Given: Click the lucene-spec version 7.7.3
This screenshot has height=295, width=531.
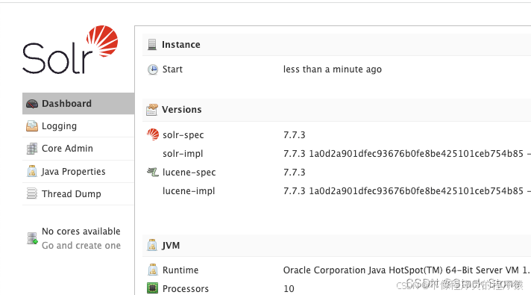Looking at the screenshot, I should (x=295, y=173).
